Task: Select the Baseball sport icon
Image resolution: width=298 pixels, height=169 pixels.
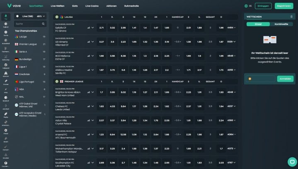Action: point(6,99)
